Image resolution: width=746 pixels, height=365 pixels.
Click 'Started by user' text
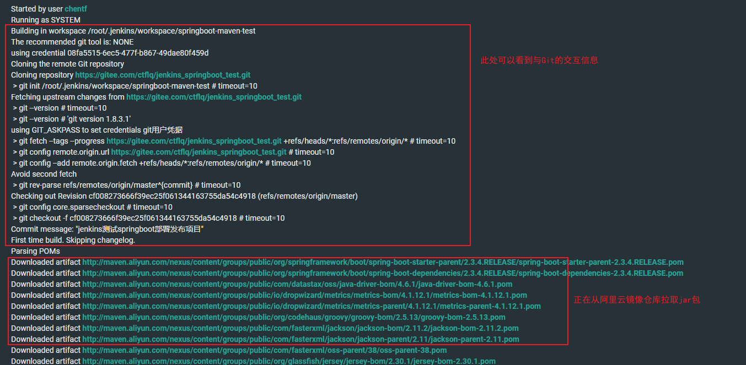(x=37, y=9)
